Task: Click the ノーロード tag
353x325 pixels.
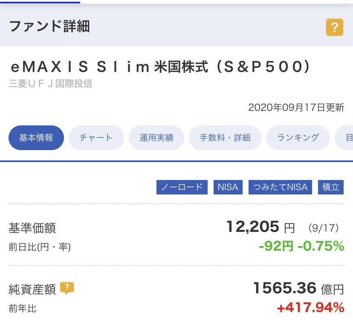Action: click(182, 187)
